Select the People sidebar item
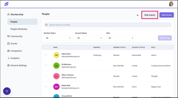The width and height of the screenshot is (178, 98). pos(23,22)
